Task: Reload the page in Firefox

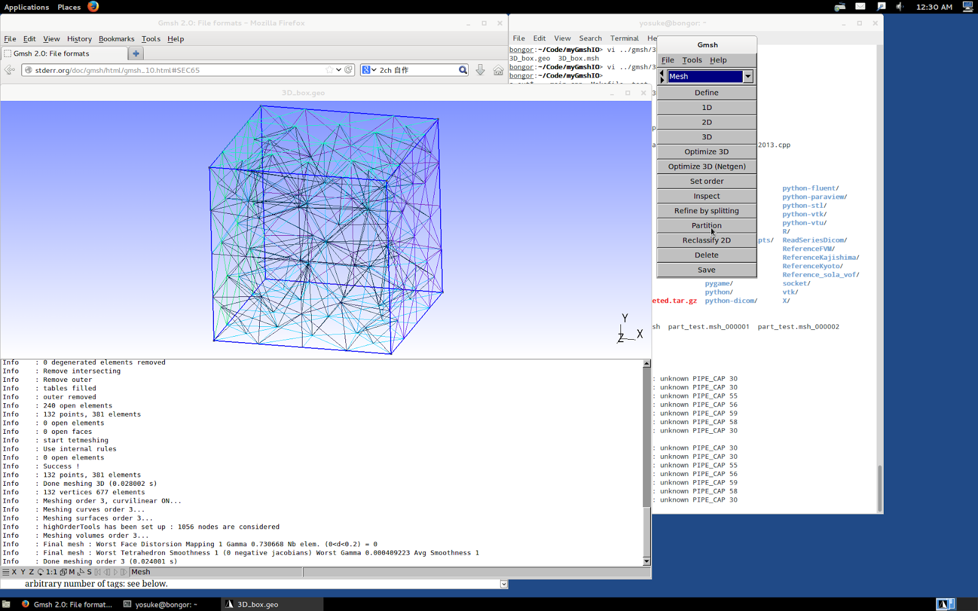Action: coord(348,70)
